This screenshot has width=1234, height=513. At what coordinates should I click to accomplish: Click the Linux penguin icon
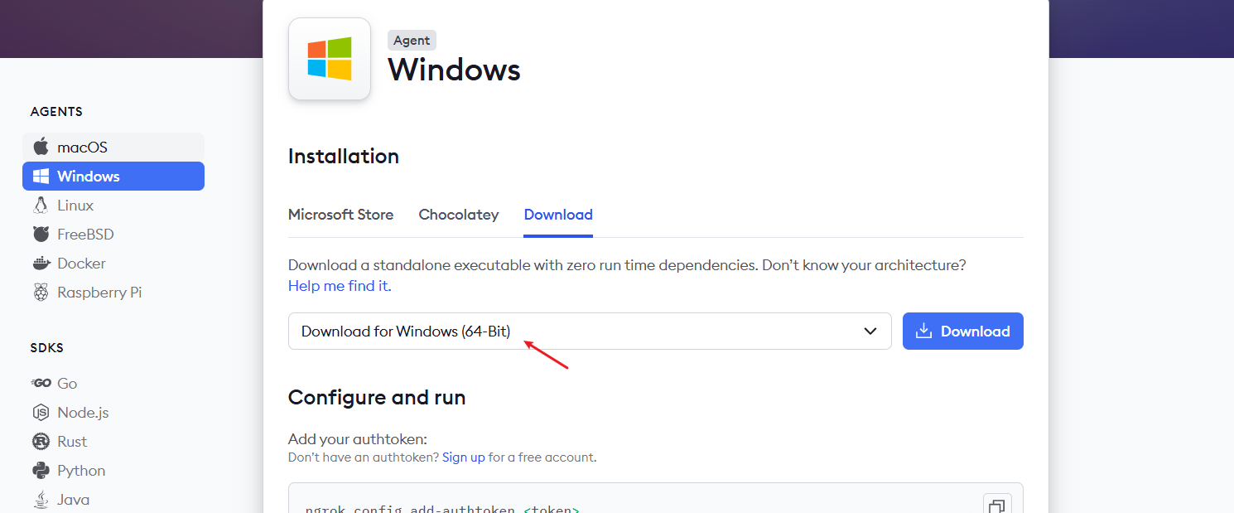click(41, 206)
